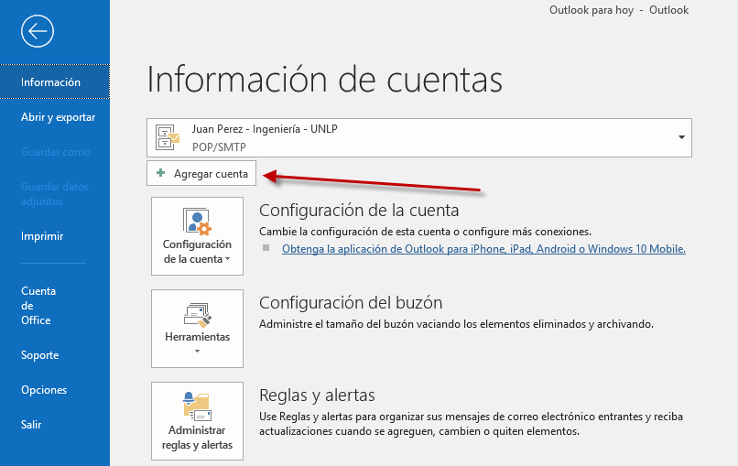Go to Cuenta de Office
The height and width of the screenshot is (466, 738).
coord(38,306)
